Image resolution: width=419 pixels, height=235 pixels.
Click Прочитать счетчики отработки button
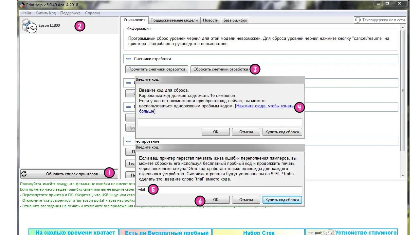157,69
